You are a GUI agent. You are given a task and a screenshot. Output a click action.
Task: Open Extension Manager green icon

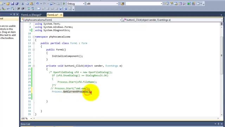189,4
